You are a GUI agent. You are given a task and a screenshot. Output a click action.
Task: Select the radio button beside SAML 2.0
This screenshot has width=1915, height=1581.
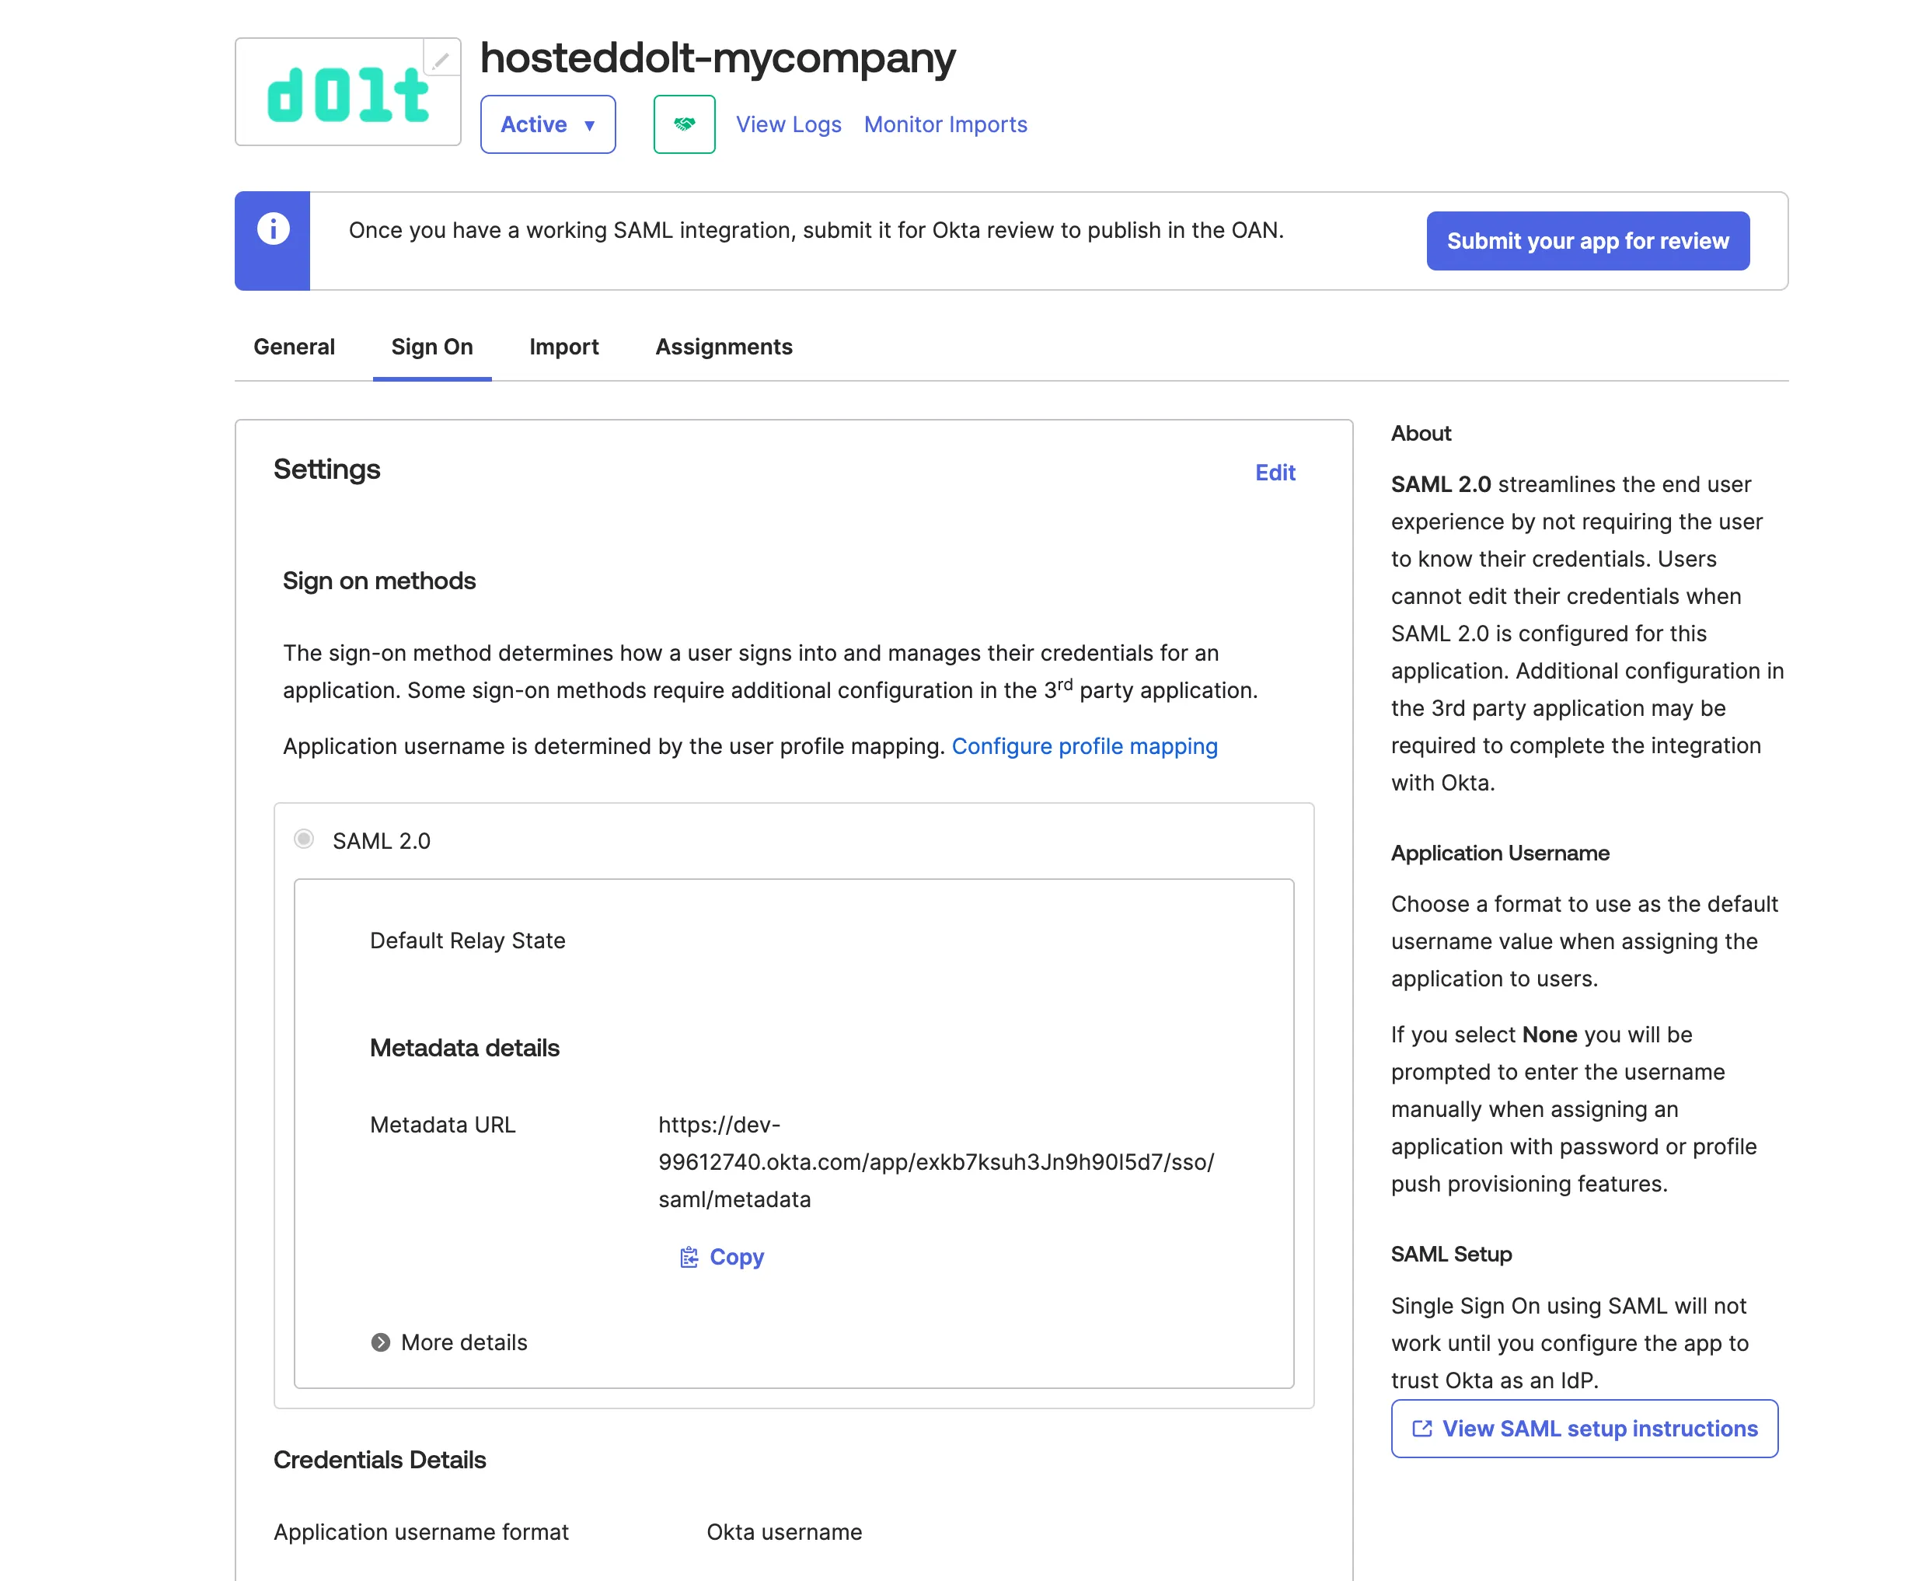coord(303,840)
